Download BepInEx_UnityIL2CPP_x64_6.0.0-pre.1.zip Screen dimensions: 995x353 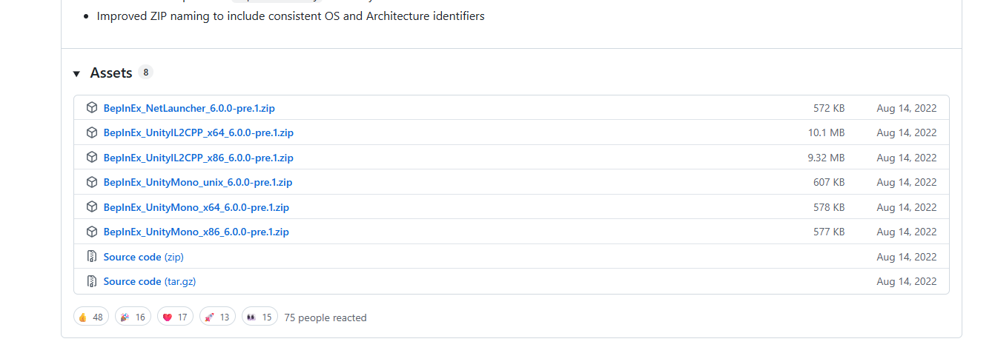pyautogui.click(x=198, y=133)
